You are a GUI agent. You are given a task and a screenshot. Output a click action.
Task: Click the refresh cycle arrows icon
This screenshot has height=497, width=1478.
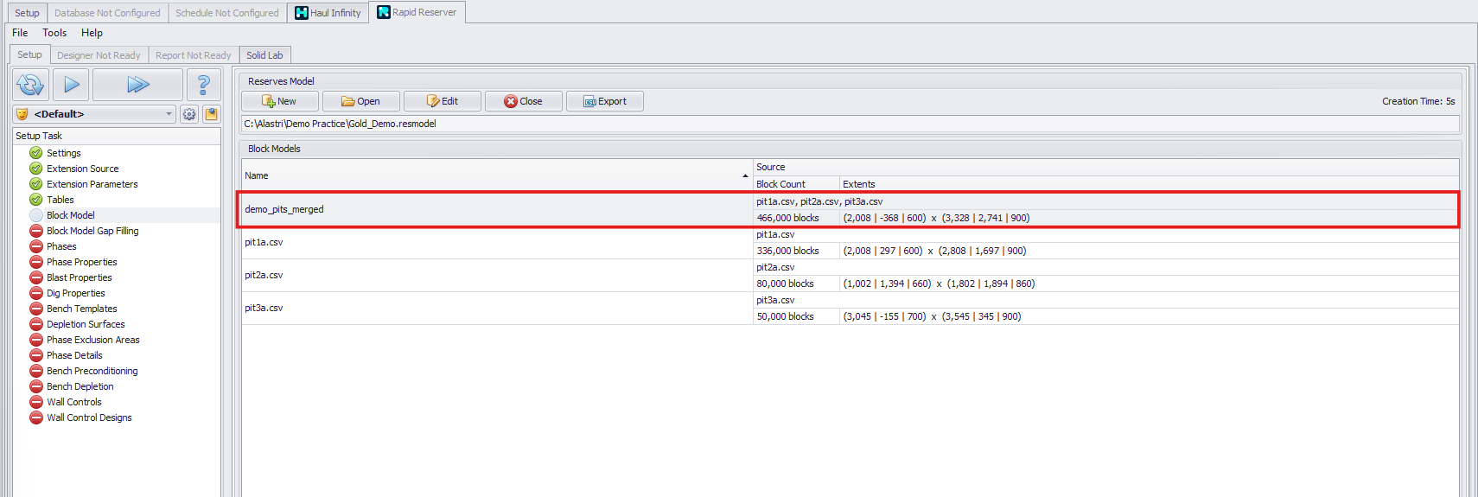tap(30, 85)
